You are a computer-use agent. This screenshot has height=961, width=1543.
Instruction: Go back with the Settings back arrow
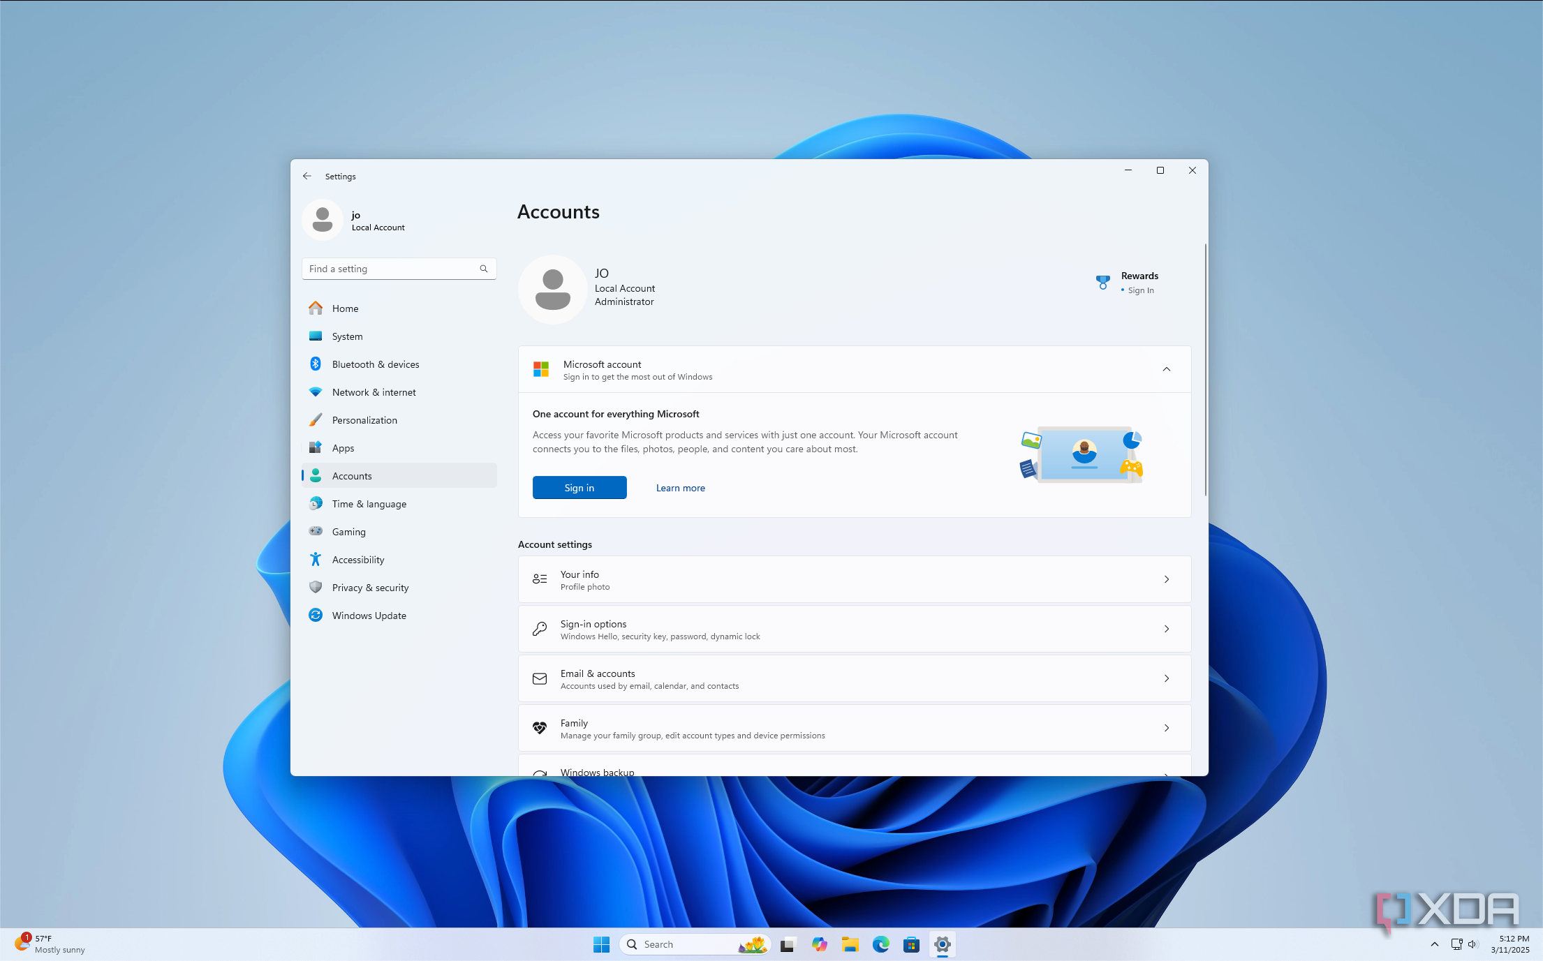tap(307, 176)
